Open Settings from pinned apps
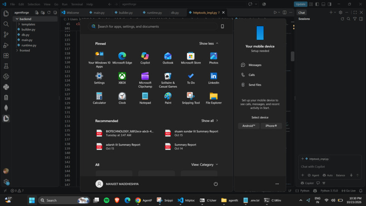 click(x=99, y=78)
